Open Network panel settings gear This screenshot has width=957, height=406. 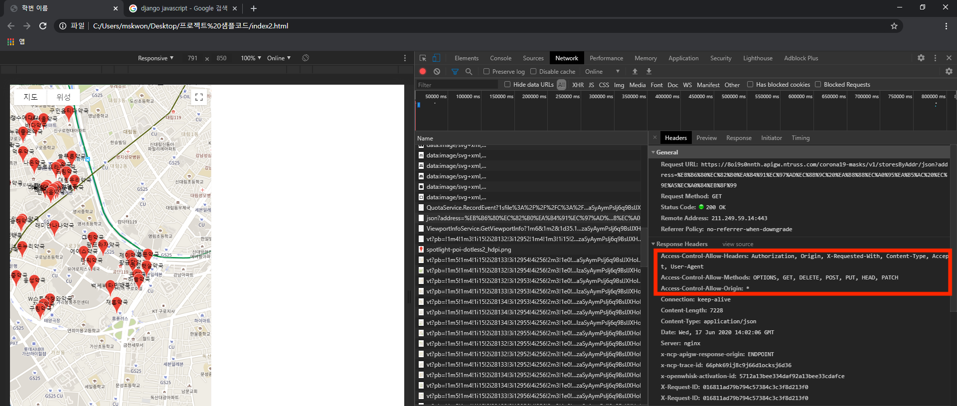(949, 71)
